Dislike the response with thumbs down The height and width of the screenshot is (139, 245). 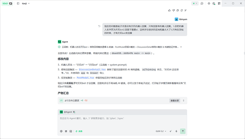173,10
